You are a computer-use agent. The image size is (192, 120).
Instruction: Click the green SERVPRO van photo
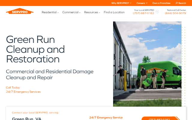[x=147, y=64]
